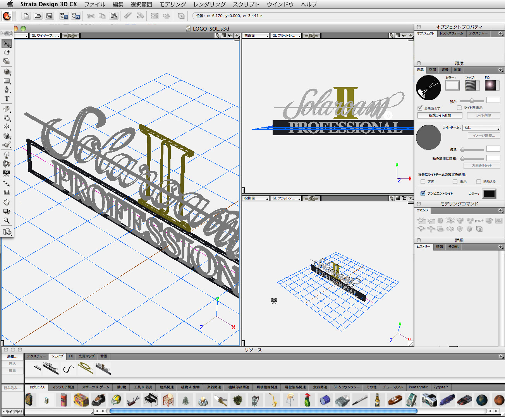The height and width of the screenshot is (417, 505).
Task: Toggle the eye visibility in left view header
Action: (x=70, y=36)
